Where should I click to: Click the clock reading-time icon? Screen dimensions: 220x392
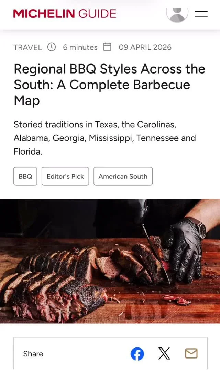(x=52, y=47)
